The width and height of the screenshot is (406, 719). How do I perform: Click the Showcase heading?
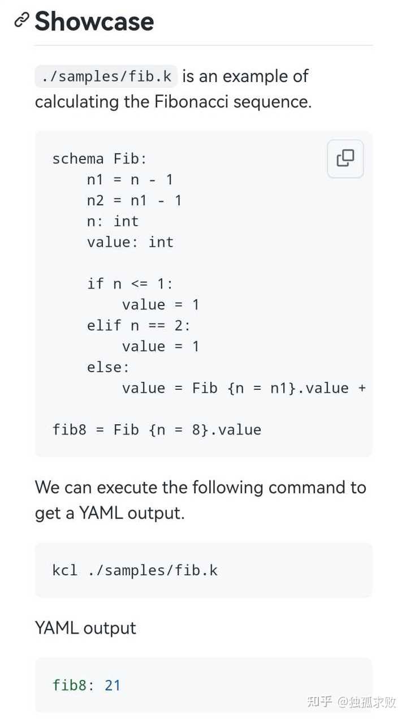point(93,21)
